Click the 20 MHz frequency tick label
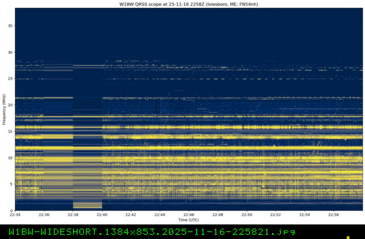The image size is (365, 239). pos(10,105)
